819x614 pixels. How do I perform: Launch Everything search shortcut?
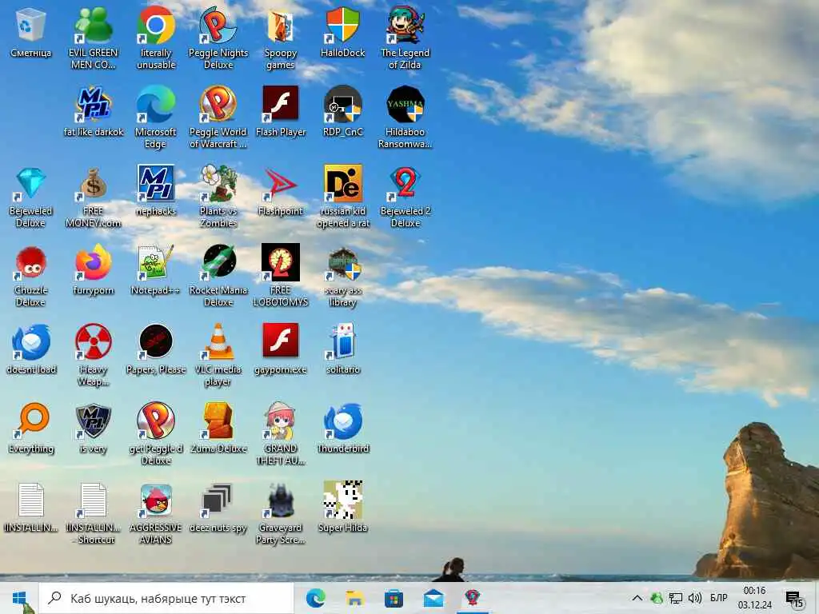31,429
